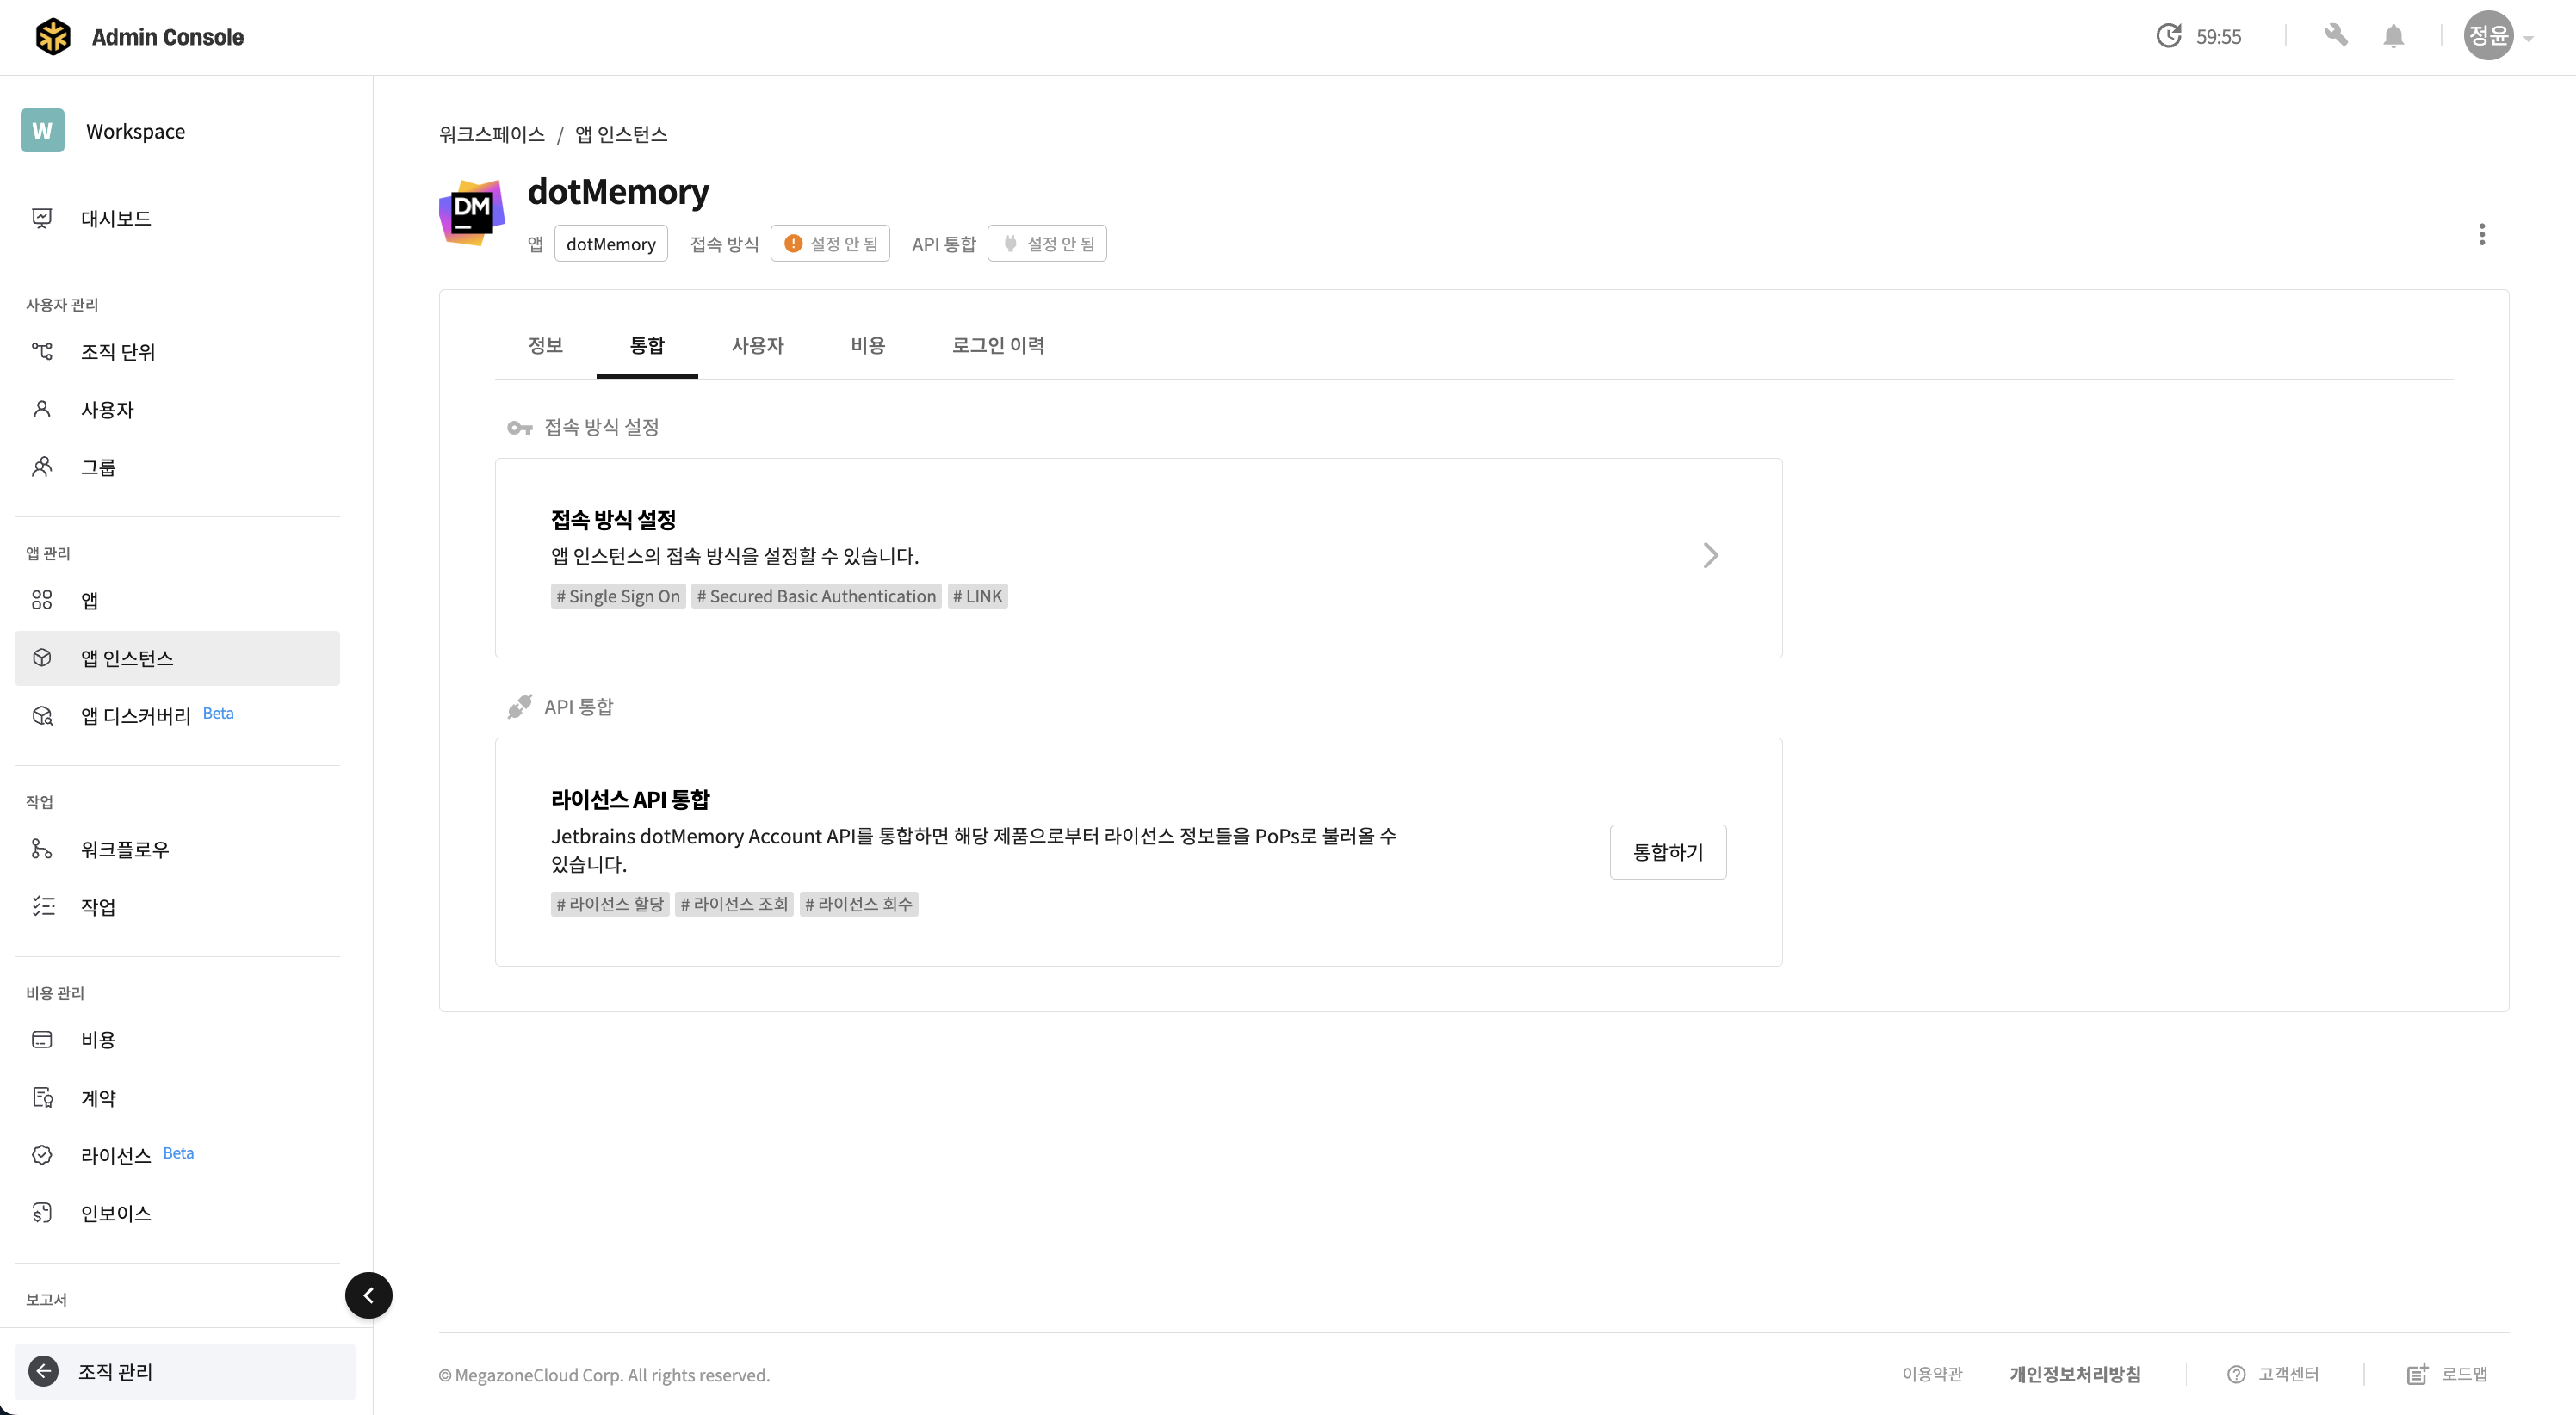Viewport: 2576px width, 1415px height.
Task: Click the 통합하기 button
Action: point(1667,852)
